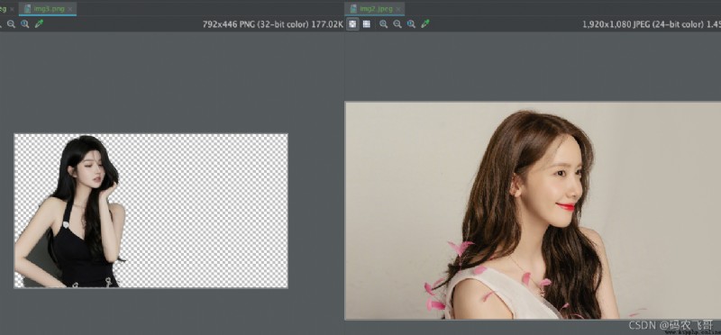Toggle grid lines in img2.jpeg editor
Screen dimensions: 721x335
pyautogui.click(x=367, y=24)
